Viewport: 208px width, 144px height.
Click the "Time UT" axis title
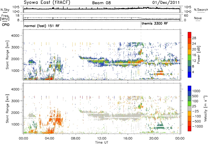[102, 142]
